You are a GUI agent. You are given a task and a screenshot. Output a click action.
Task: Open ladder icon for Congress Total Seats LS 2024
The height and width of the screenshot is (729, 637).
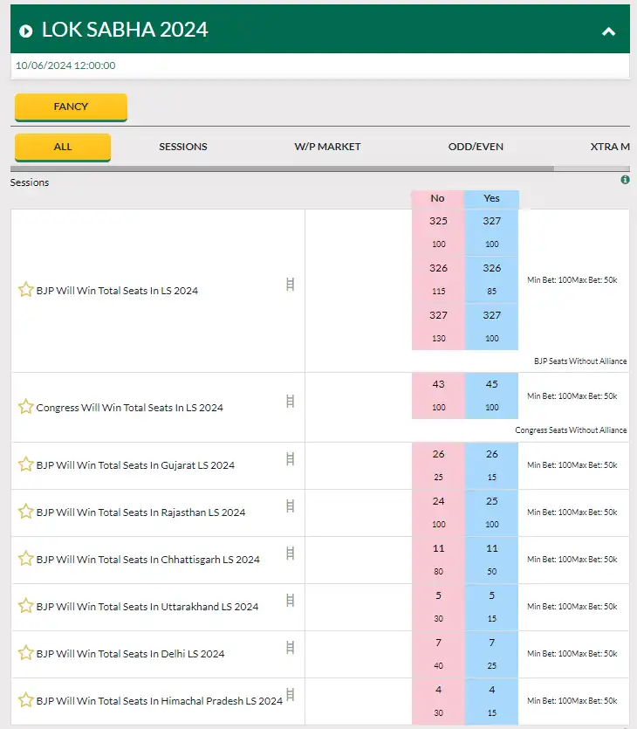[x=291, y=402]
